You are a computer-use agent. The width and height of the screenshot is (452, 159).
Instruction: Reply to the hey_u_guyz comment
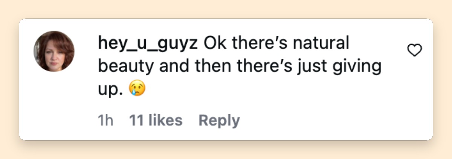coord(219,121)
